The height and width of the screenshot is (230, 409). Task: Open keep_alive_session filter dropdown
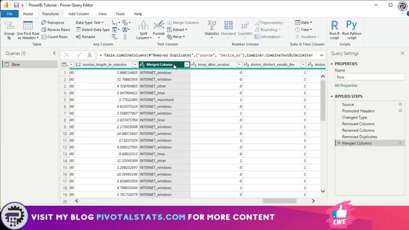[240, 65]
